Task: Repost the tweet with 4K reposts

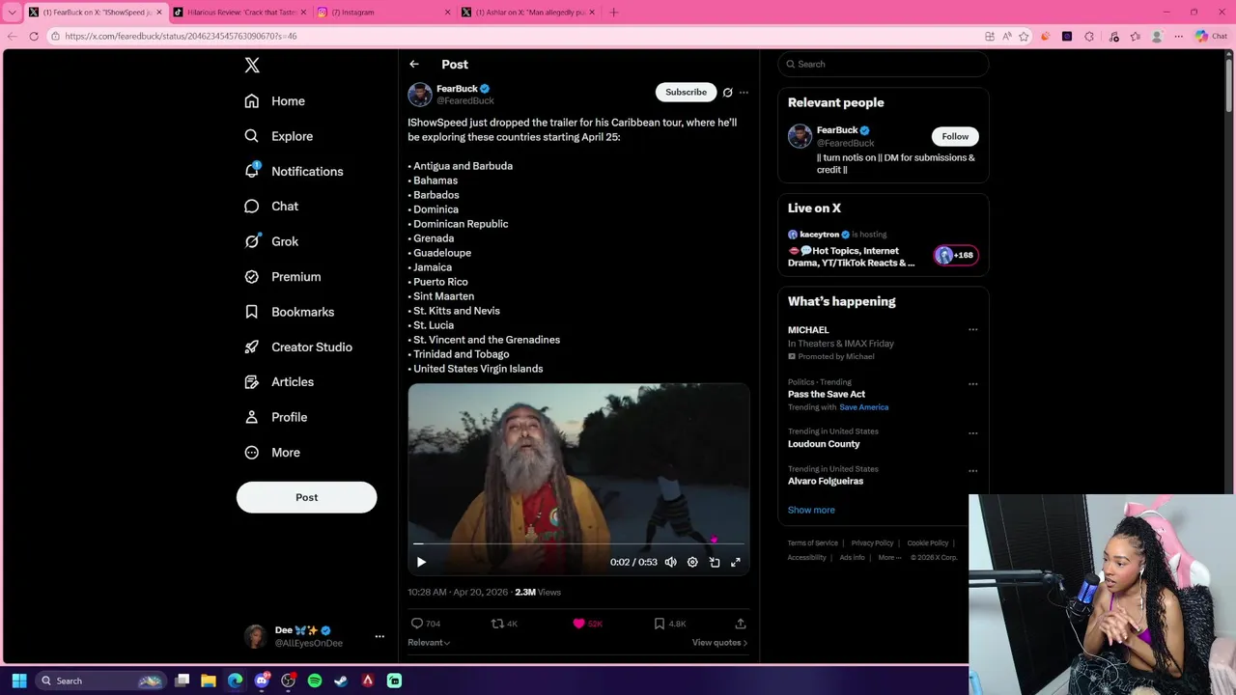Action: (505, 624)
